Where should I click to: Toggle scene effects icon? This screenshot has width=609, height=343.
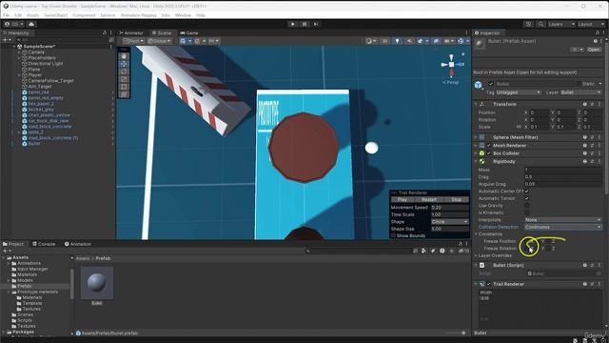(420, 41)
